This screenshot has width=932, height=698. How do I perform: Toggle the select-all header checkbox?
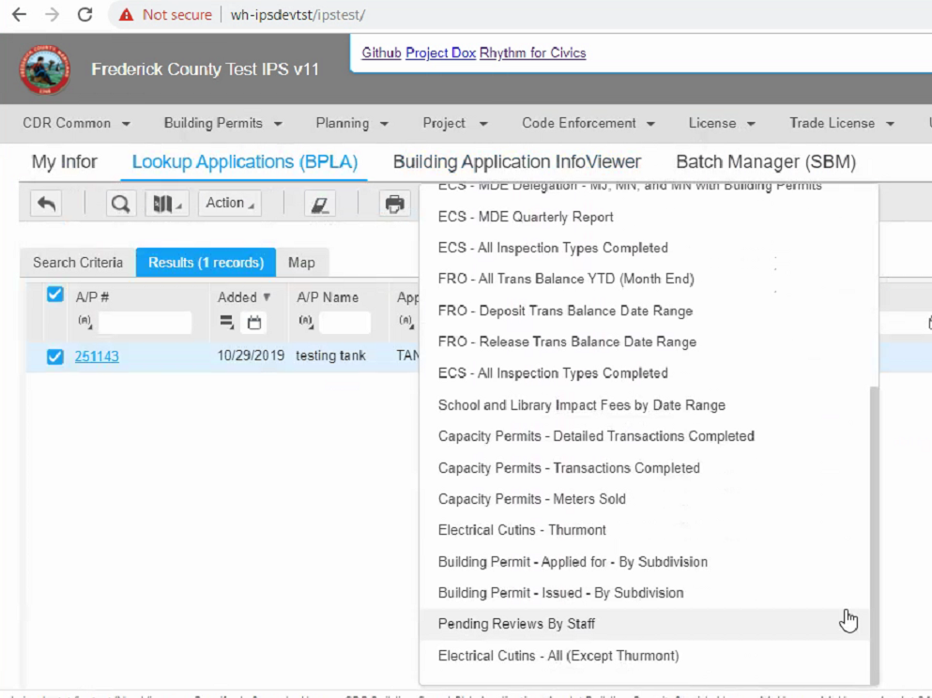pos(54,294)
